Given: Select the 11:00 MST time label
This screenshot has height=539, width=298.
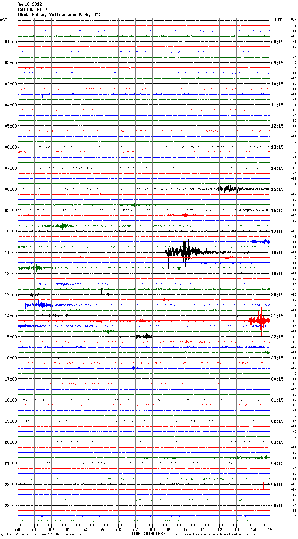Looking at the screenshot, I should tap(11, 253).
